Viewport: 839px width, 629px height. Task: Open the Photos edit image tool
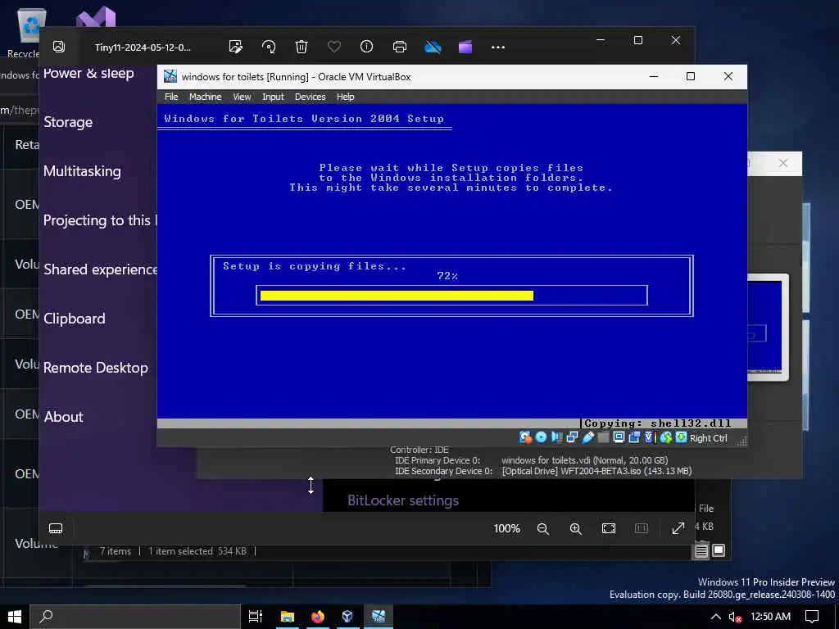click(235, 47)
